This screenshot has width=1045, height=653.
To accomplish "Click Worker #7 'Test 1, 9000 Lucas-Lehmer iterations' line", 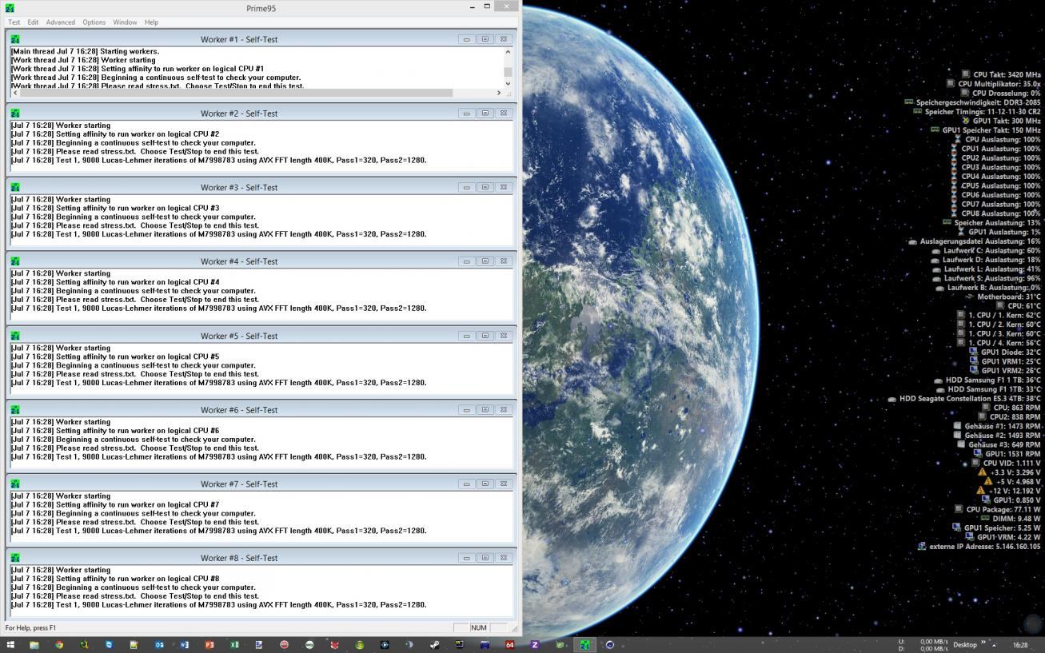I will tap(218, 531).
